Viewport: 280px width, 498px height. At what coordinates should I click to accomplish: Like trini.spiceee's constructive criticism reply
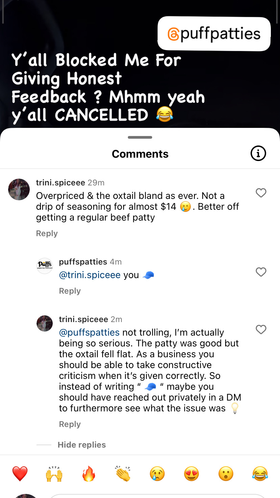pos(261,330)
